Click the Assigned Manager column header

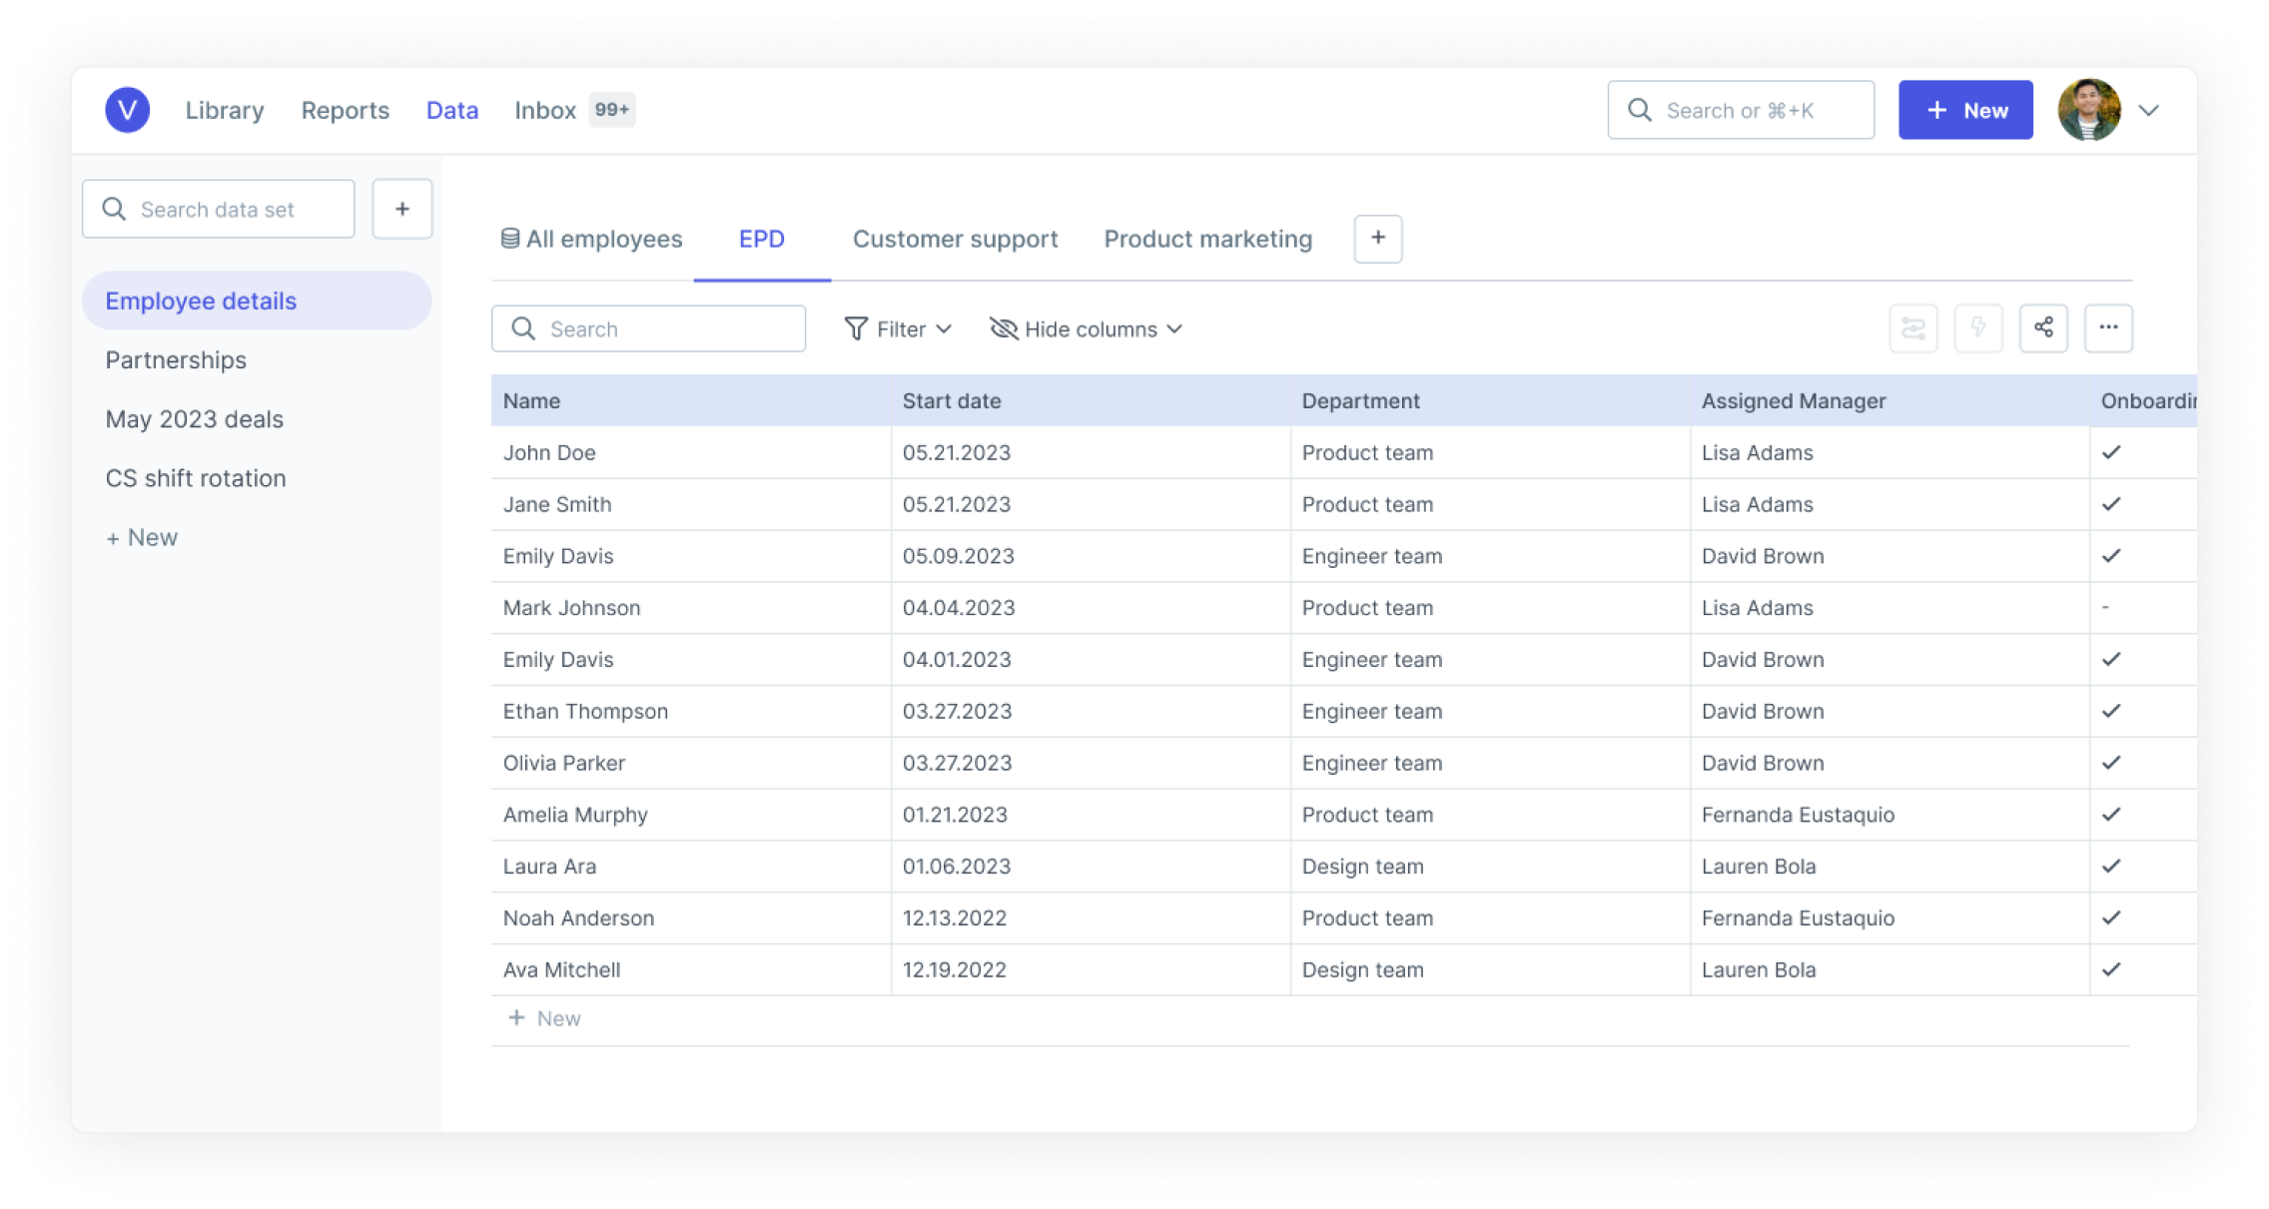click(1890, 401)
